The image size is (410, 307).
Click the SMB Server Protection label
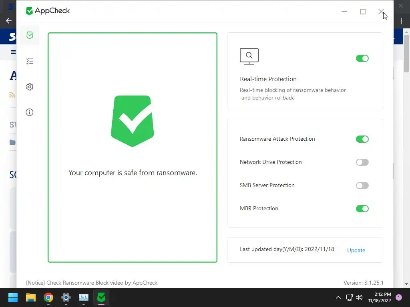[x=267, y=185]
